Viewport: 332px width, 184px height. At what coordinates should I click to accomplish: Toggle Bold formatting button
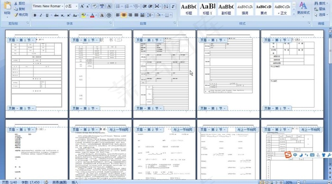[x=35, y=15]
